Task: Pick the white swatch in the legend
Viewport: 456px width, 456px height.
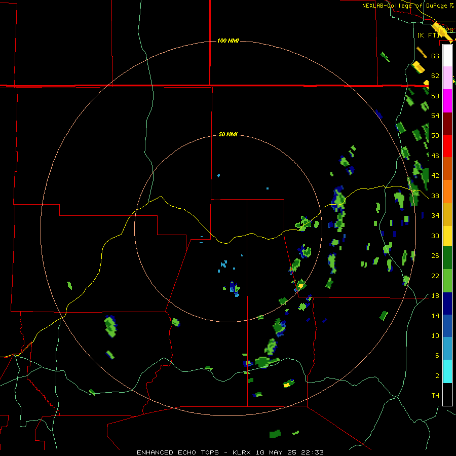Action: (x=447, y=56)
